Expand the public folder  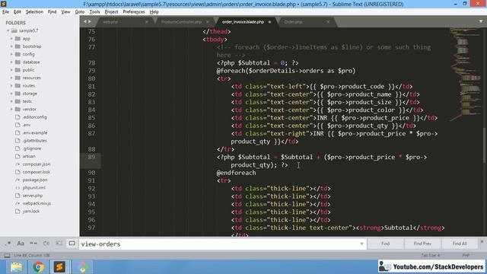pyautogui.click(x=11, y=70)
